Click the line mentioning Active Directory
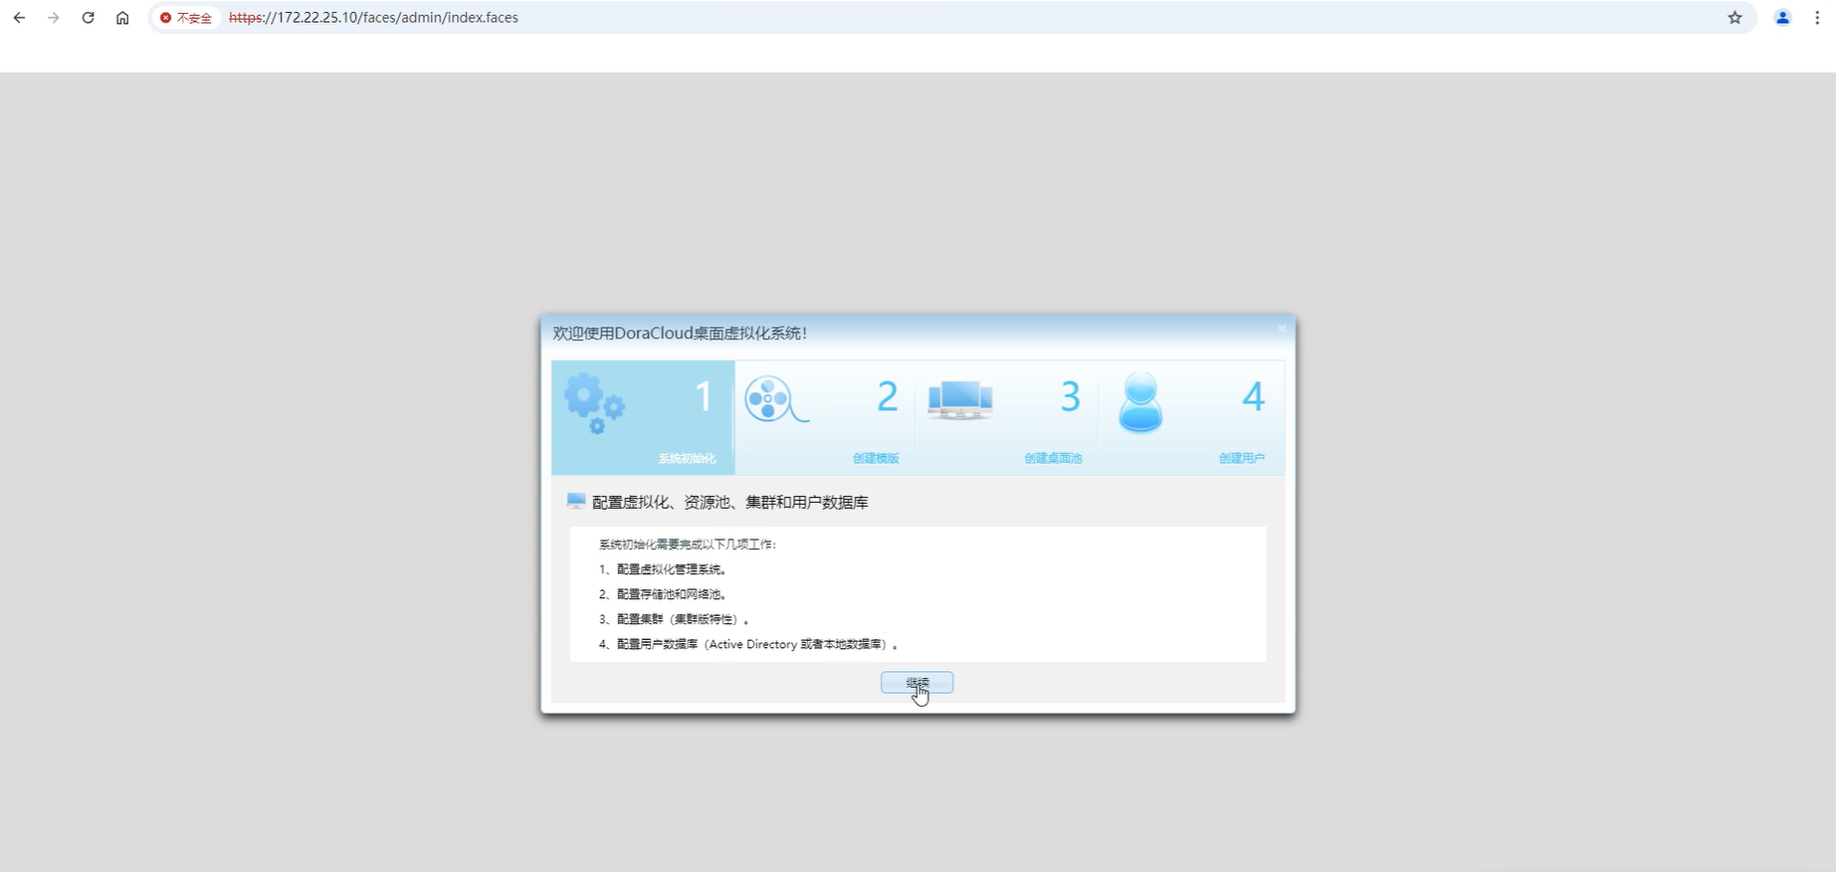 (x=749, y=644)
